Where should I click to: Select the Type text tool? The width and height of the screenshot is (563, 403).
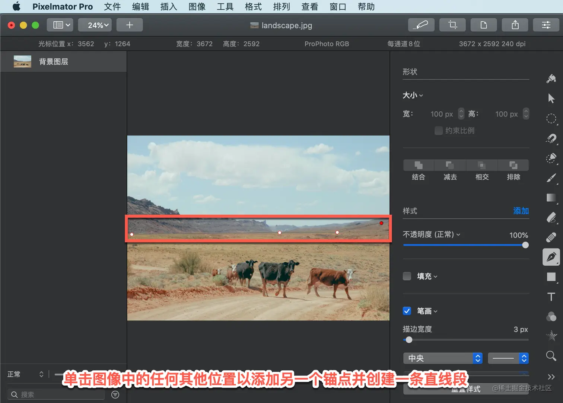click(x=551, y=297)
